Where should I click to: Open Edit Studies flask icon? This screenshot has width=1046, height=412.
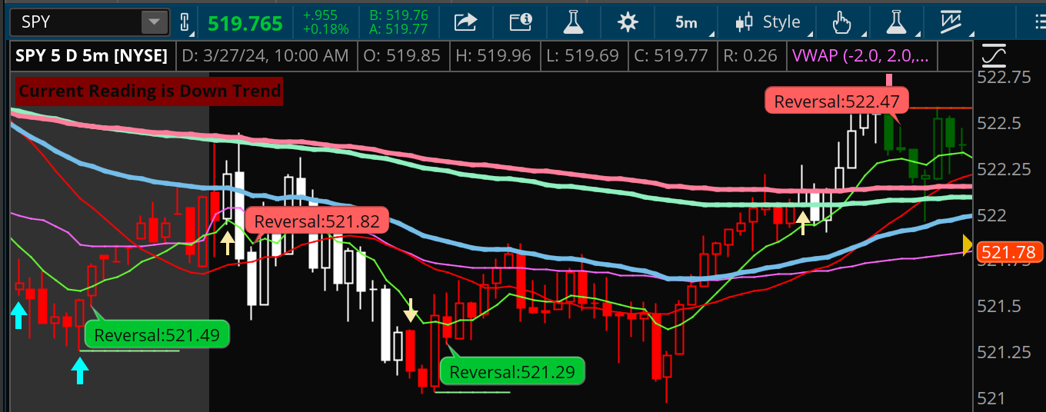click(573, 22)
